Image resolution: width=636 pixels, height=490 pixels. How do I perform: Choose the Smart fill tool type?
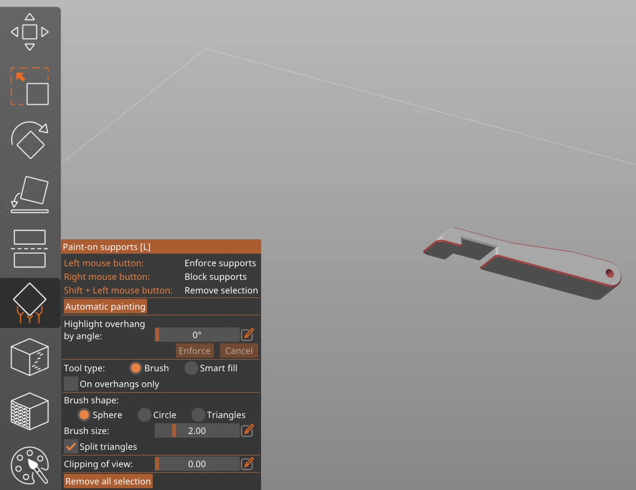click(191, 368)
